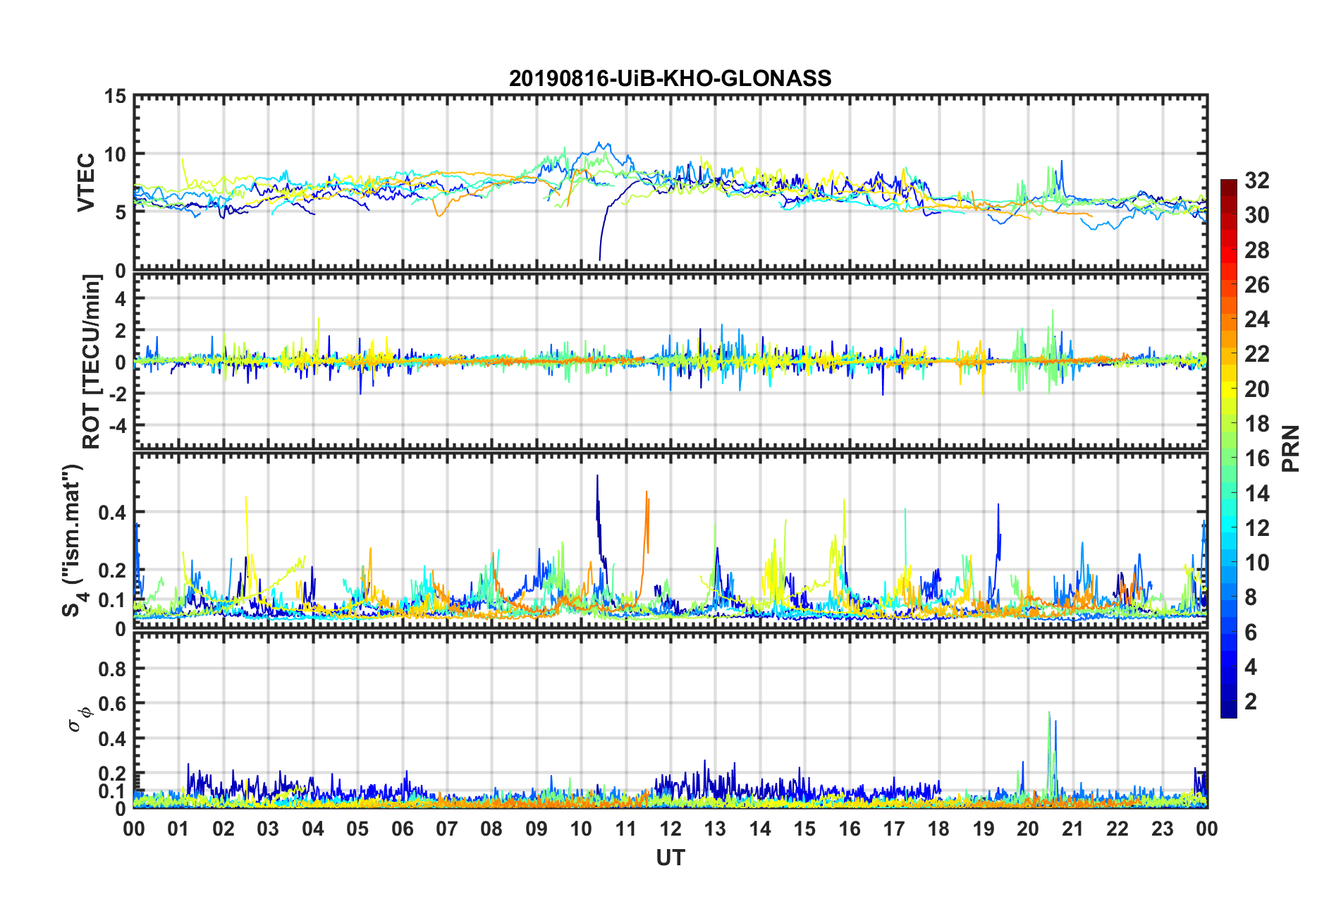Screen dimensions: 1341x897
Task: Click the dark blue bottom of PRN colorbar
Action: [1229, 711]
